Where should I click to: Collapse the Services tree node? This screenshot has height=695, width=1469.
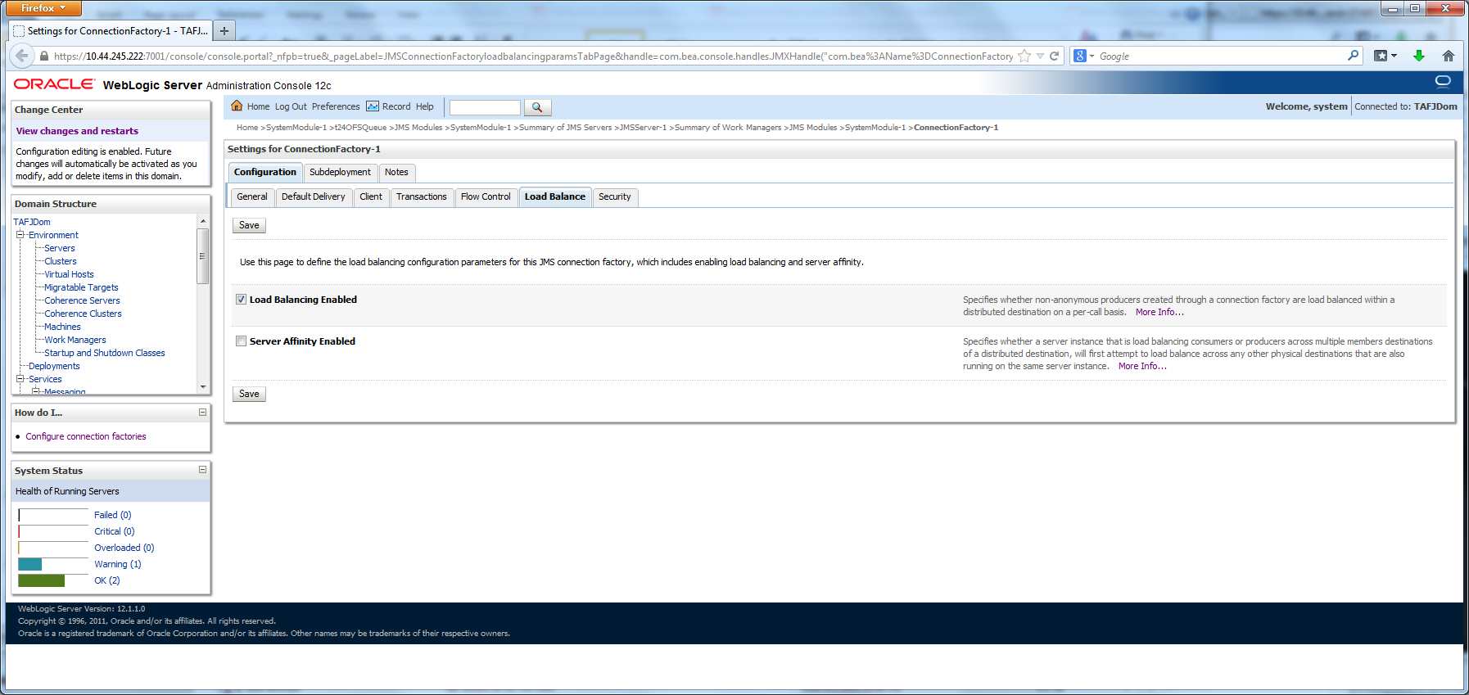point(20,379)
